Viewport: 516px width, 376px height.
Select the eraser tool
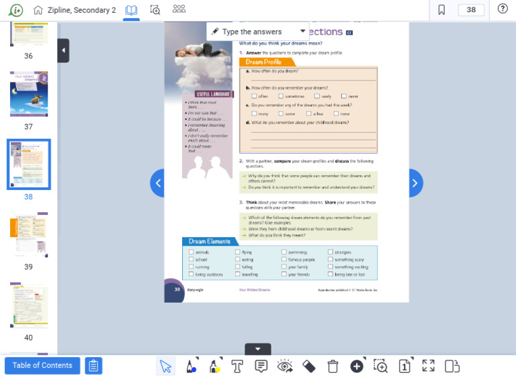click(x=308, y=367)
